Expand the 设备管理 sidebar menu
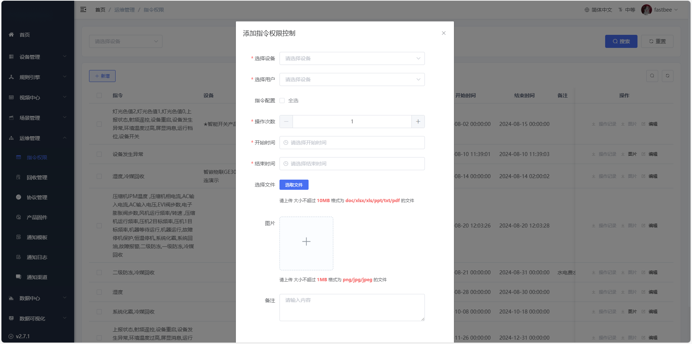 [37, 57]
